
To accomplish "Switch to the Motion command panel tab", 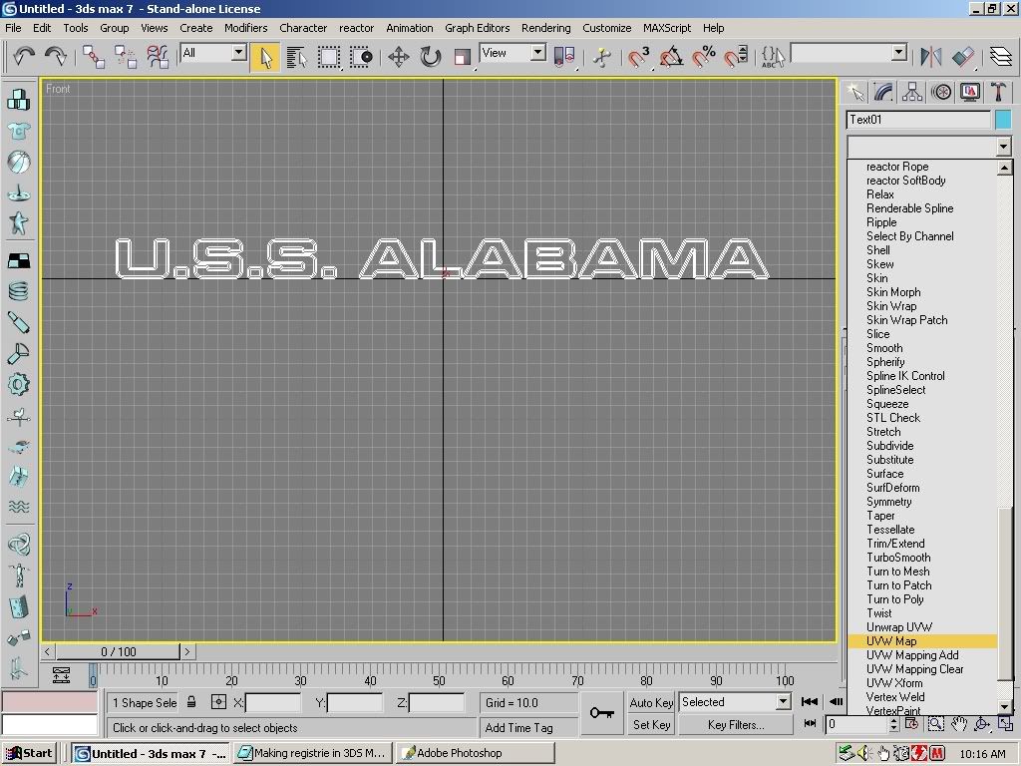I will coord(941,93).
